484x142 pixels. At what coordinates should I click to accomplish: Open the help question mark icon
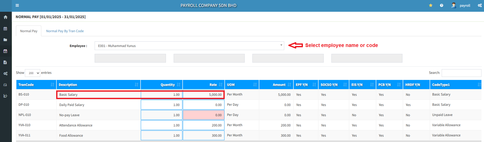pyautogui.click(x=441, y=5)
